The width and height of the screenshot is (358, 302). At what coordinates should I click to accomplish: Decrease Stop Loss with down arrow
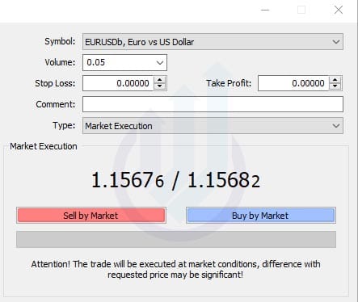(x=160, y=86)
